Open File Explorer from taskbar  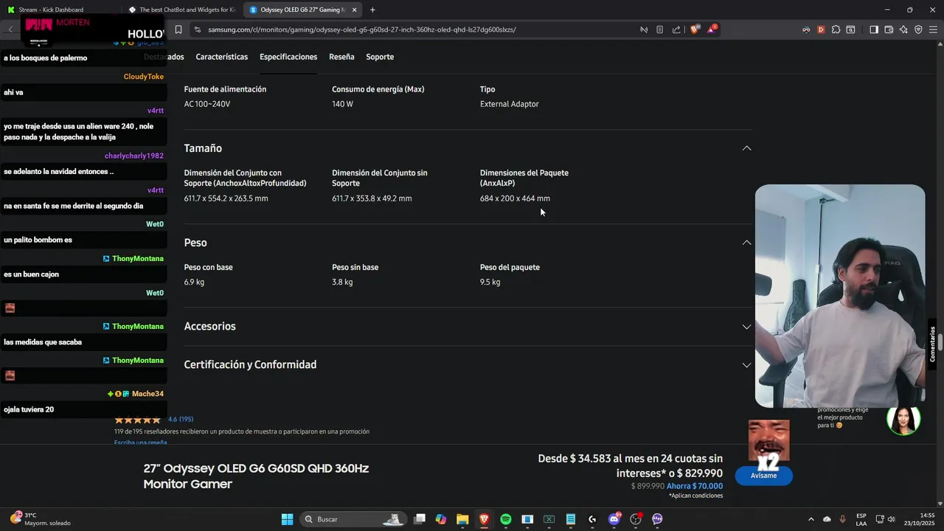pos(462,519)
